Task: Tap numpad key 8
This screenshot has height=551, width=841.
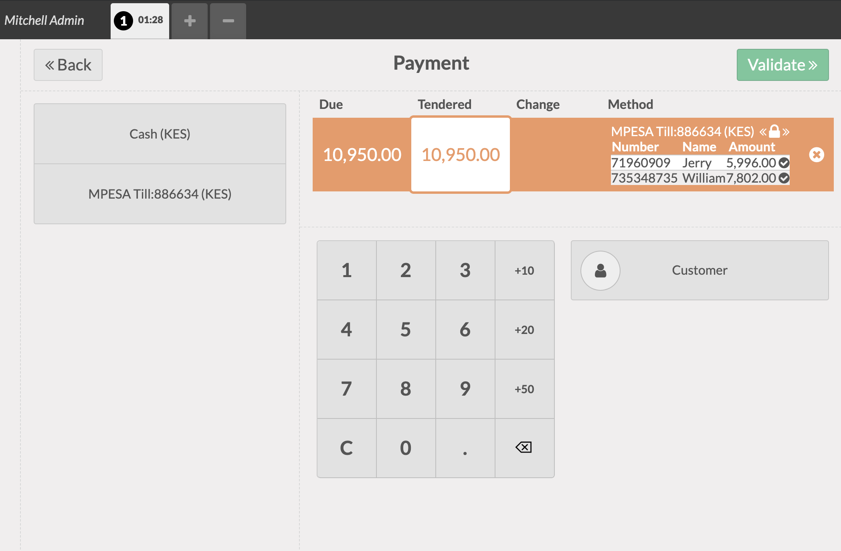Action: 406,389
